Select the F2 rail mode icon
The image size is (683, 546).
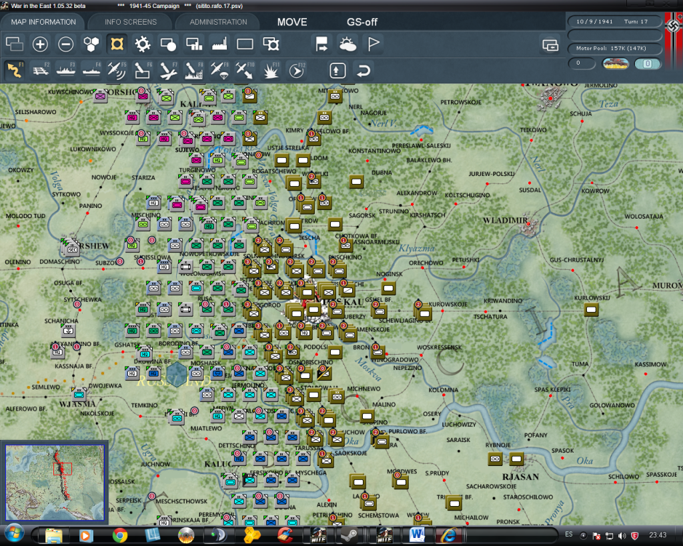click(41, 71)
